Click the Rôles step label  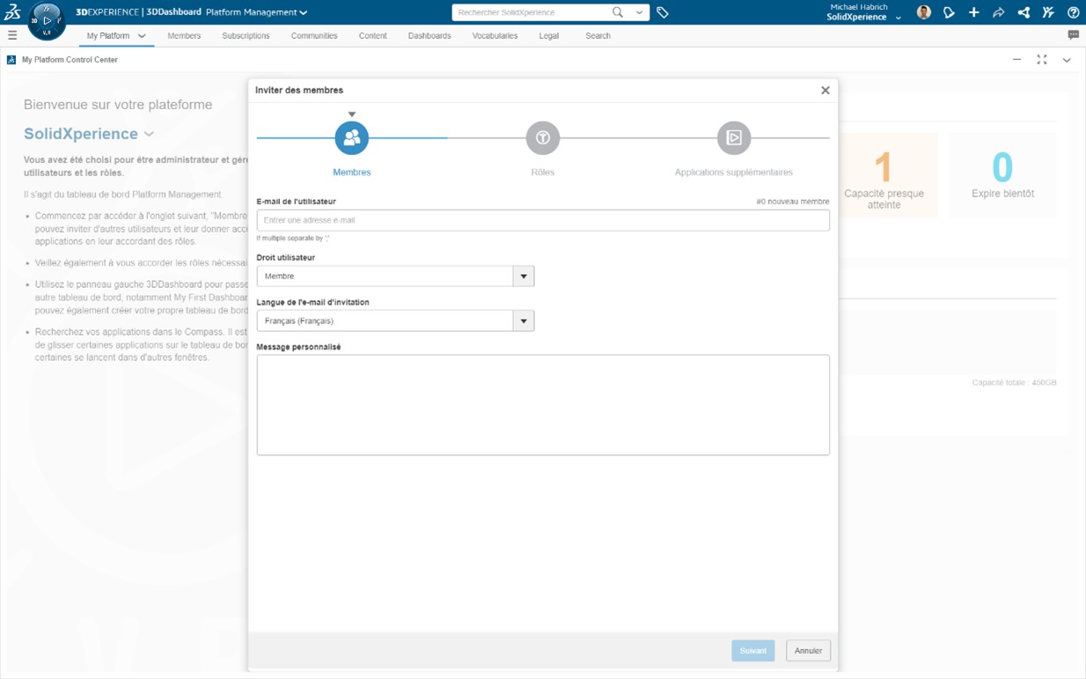pos(543,173)
